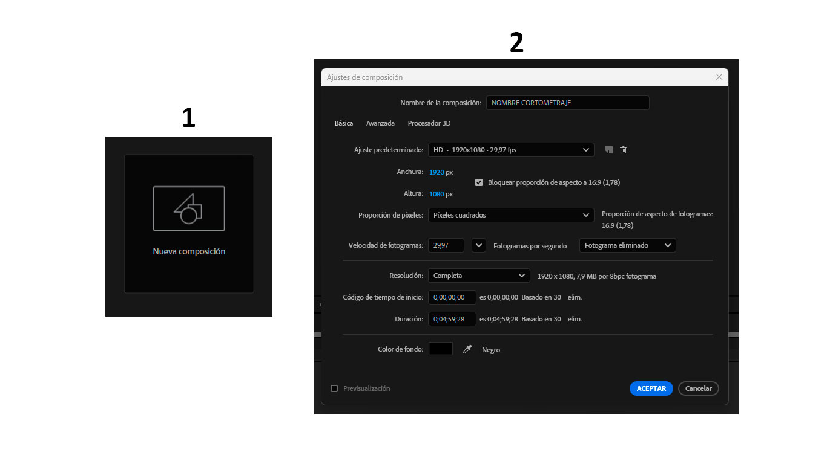
Task: Click the Duración timecode field
Action: point(452,319)
